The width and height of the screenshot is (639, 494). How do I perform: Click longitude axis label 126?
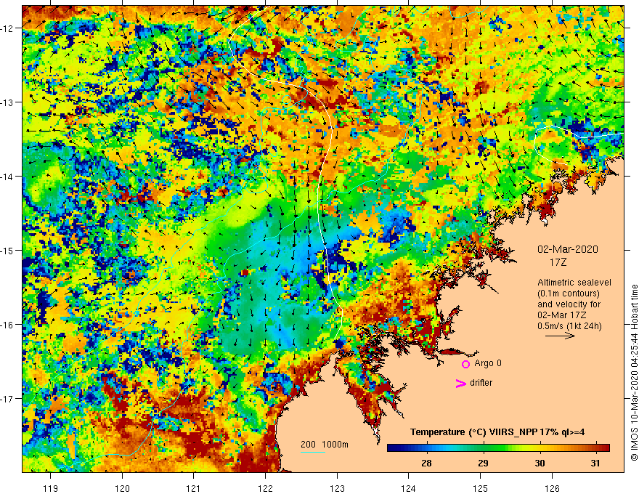tap(552, 488)
